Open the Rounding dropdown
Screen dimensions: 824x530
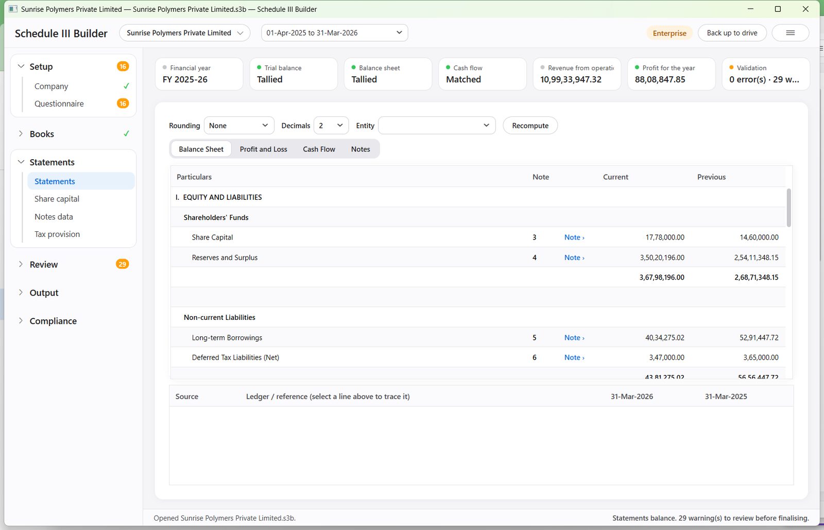239,126
